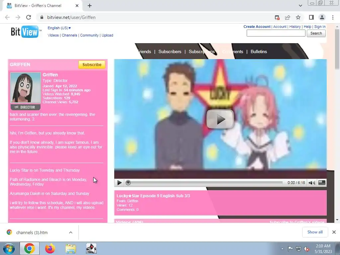The image size is (340, 255).
Task: Go back using the browser back arrow
Action: (7, 17)
